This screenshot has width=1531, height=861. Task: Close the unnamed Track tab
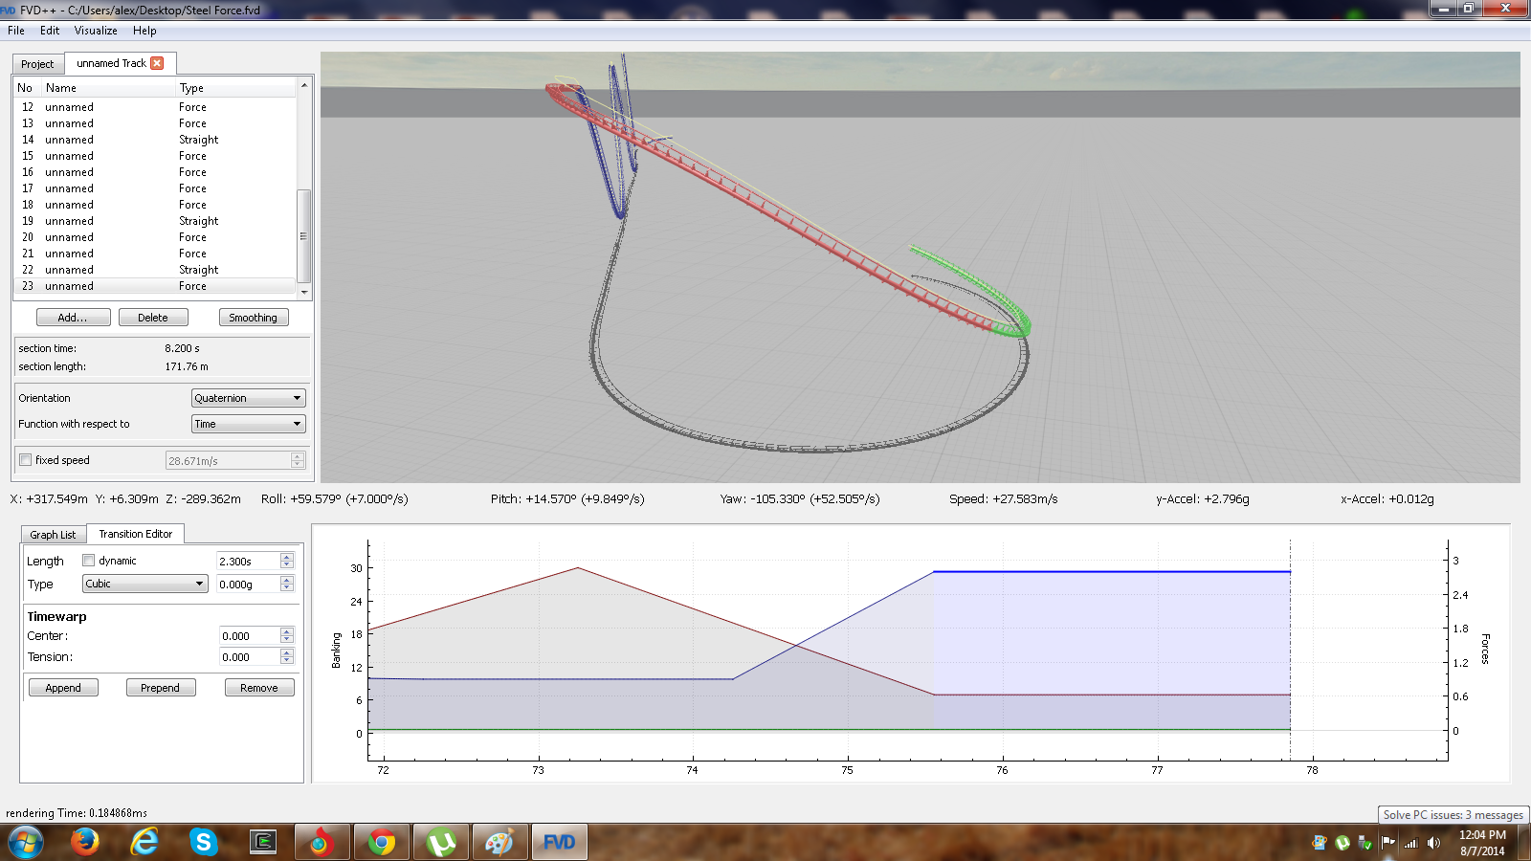tap(157, 63)
